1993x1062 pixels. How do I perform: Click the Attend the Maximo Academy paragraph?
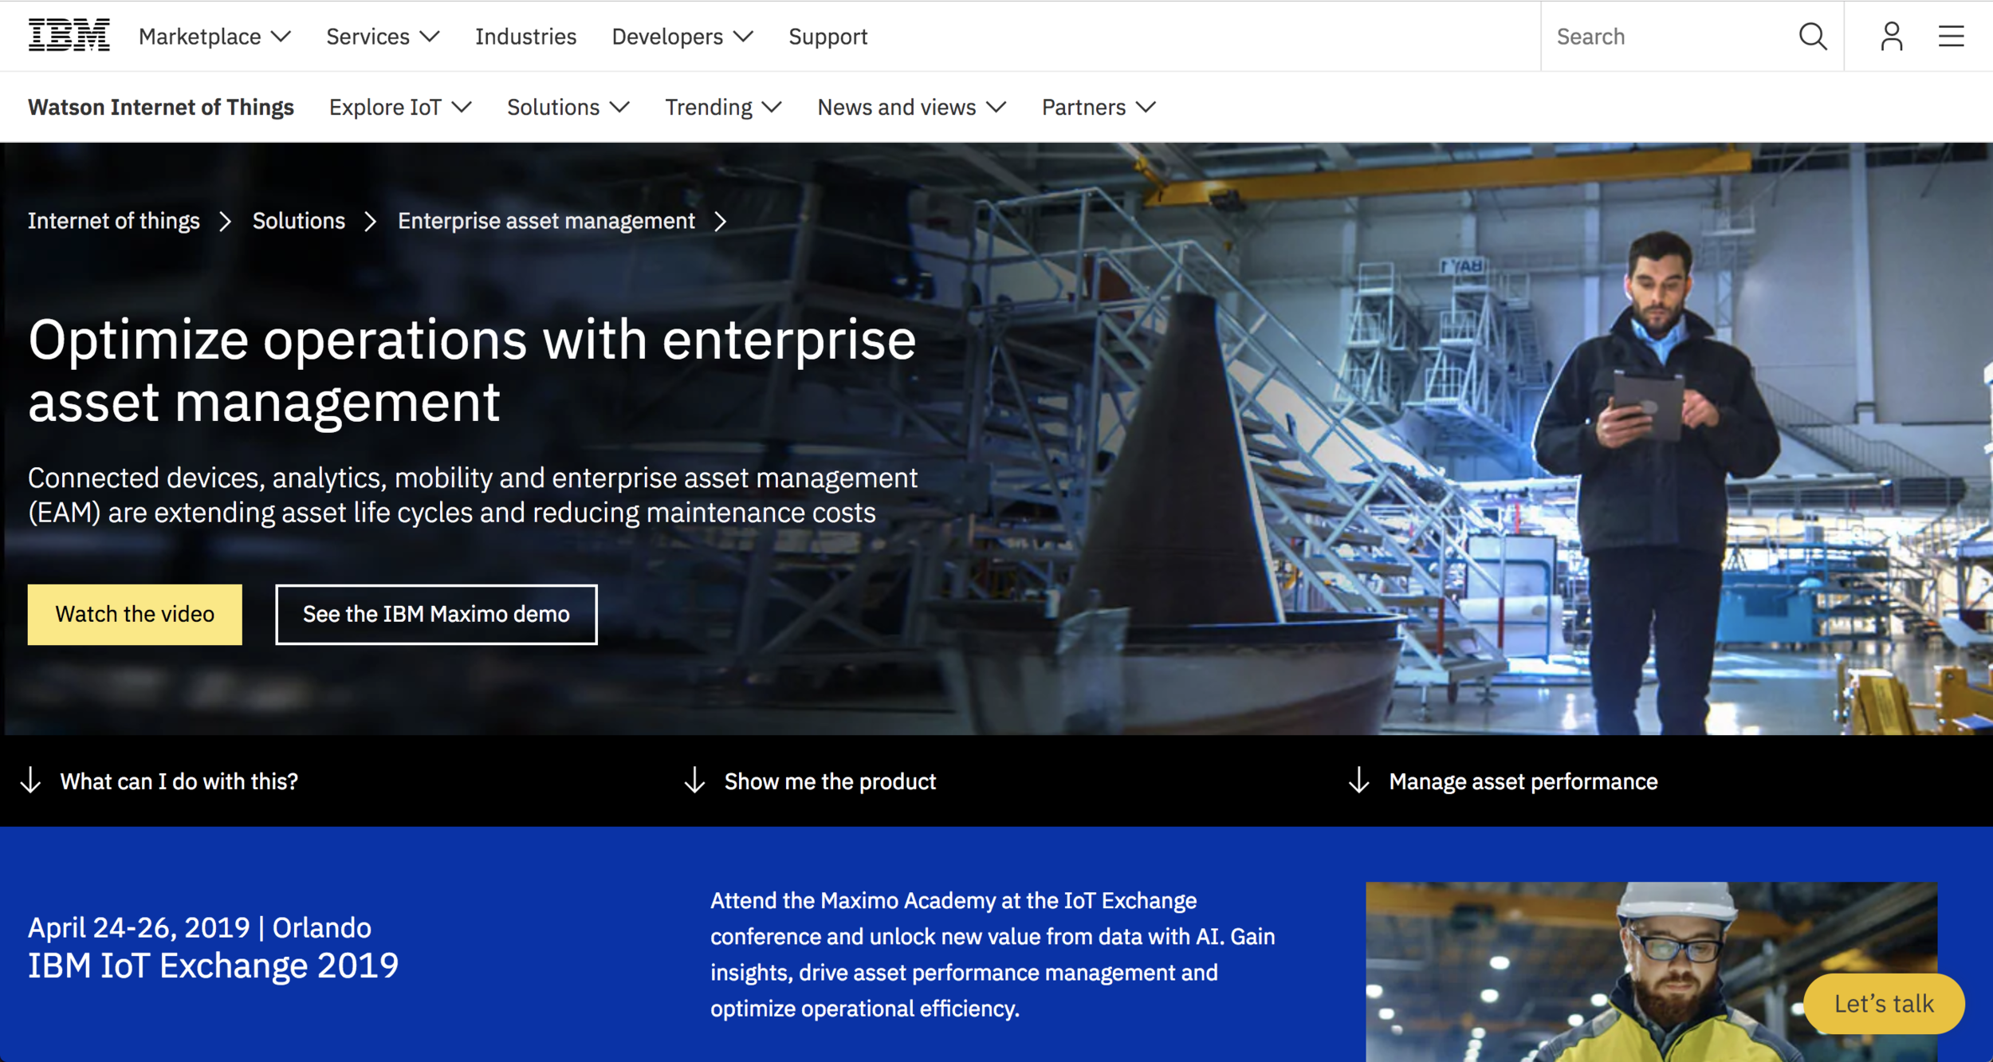click(993, 954)
